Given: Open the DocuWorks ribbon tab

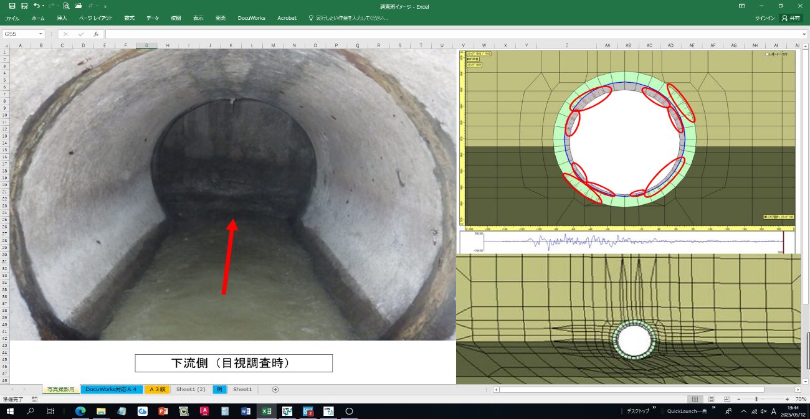Looking at the screenshot, I should [x=251, y=18].
